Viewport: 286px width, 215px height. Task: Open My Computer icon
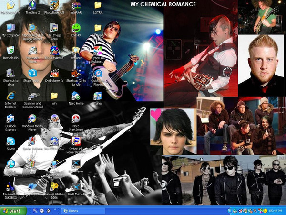(10, 28)
